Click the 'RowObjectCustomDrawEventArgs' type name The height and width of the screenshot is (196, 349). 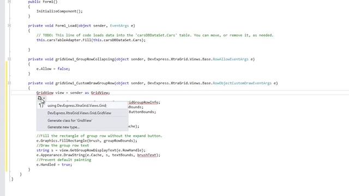coord(242,83)
